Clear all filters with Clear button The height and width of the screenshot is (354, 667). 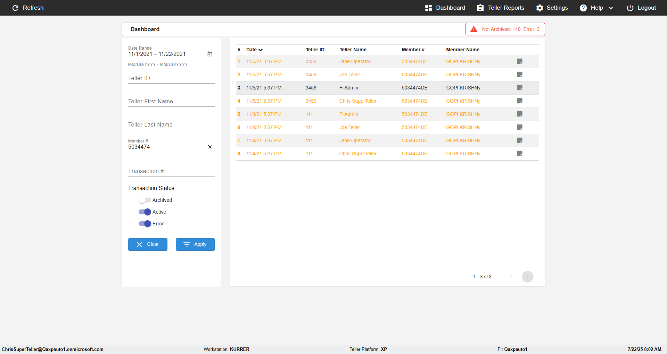148,244
